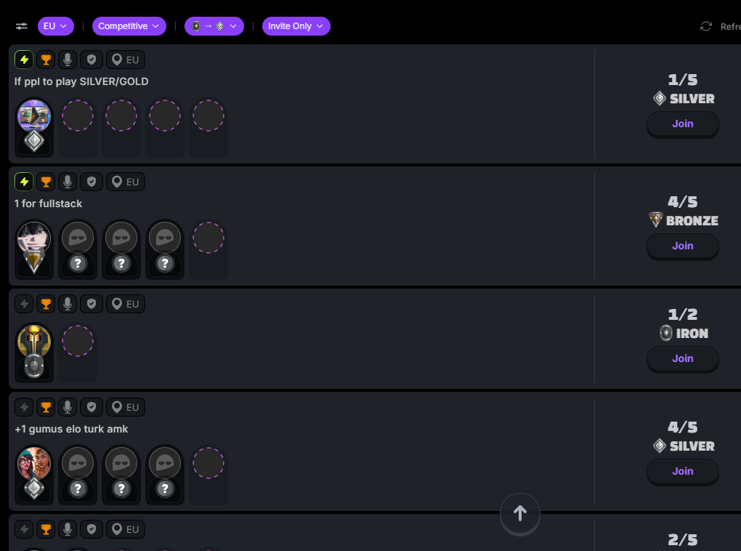Join the Iron 1/2 lobby

click(x=682, y=358)
